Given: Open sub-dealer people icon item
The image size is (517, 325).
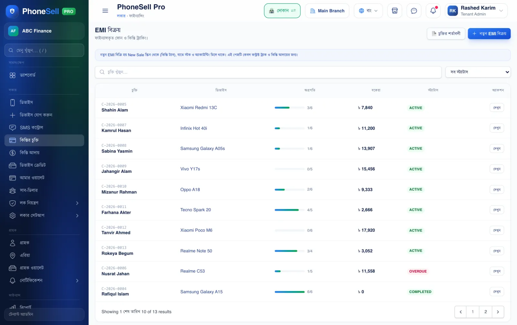Looking at the screenshot, I should [x=44, y=190].
